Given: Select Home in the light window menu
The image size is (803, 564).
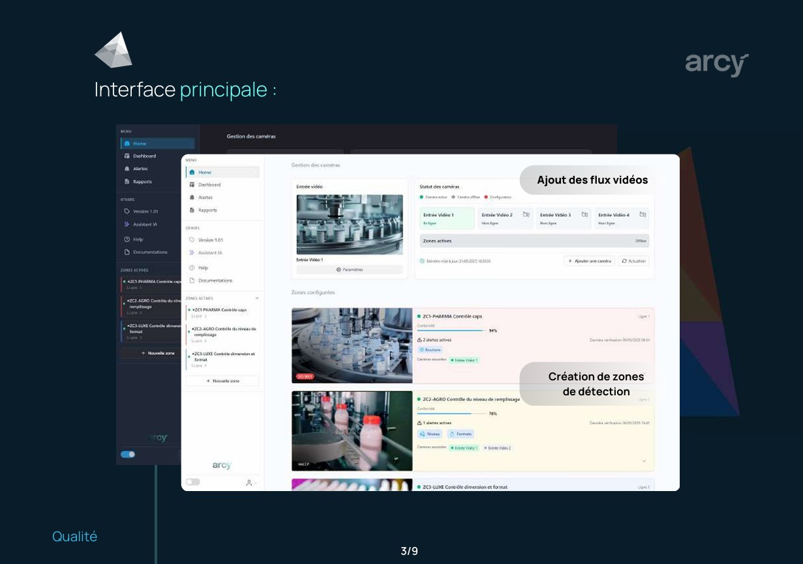Looking at the screenshot, I should (x=222, y=173).
